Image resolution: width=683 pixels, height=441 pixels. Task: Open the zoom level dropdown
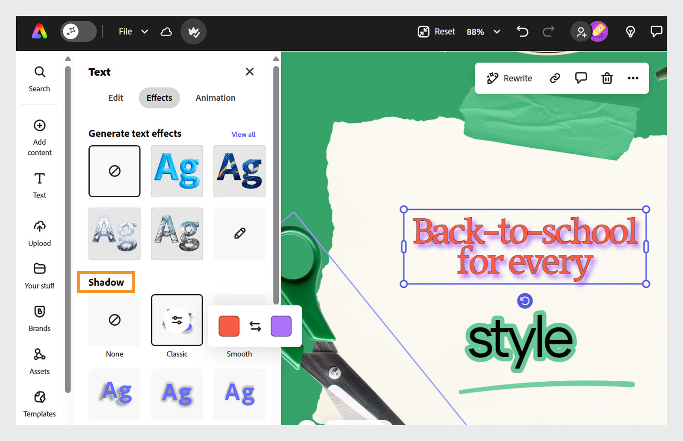tap(483, 31)
